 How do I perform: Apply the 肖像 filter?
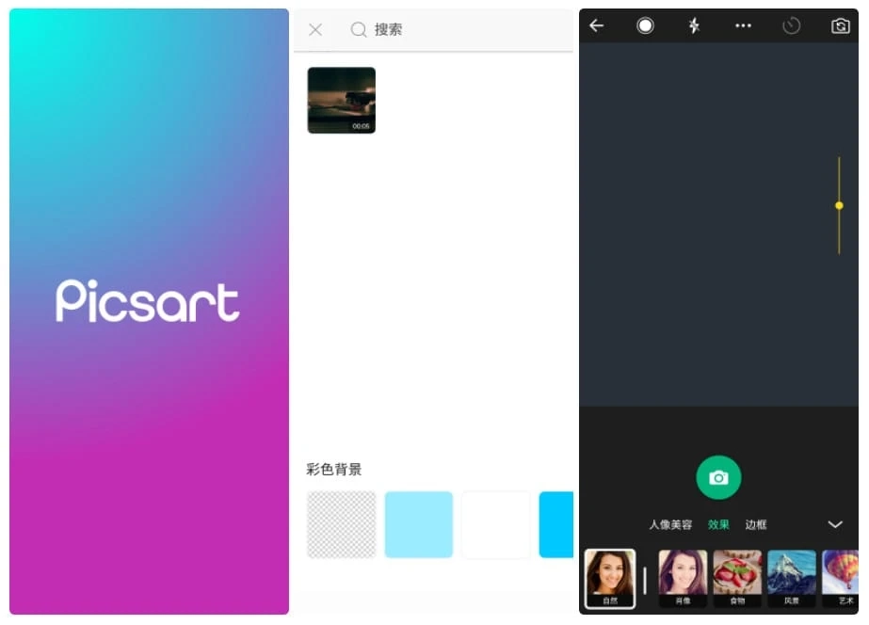click(x=683, y=577)
